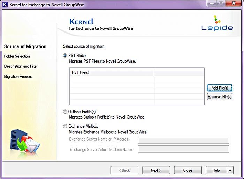Screen dimensions: 244x179
Task: Click the first empty row in PST list
Action: tap(137, 79)
